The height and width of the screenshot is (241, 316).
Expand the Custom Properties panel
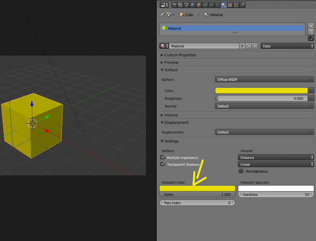[180, 55]
